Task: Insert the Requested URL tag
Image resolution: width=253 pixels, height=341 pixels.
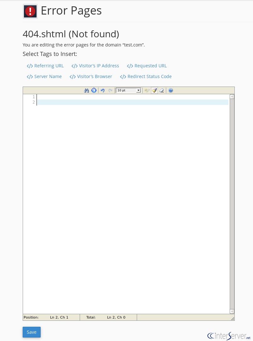Action: tap(147, 66)
